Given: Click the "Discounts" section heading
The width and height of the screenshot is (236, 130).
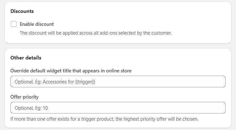Looking at the screenshot, I should (22, 11).
